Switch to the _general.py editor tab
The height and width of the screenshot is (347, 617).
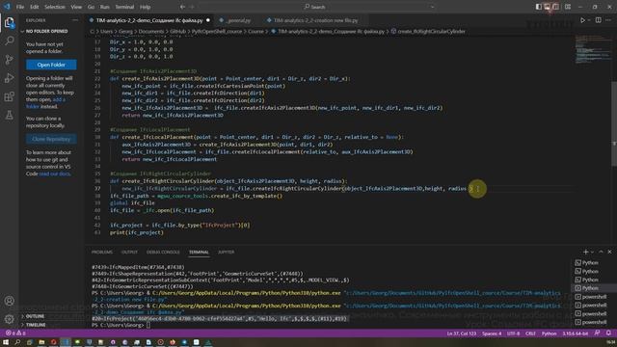click(238, 20)
